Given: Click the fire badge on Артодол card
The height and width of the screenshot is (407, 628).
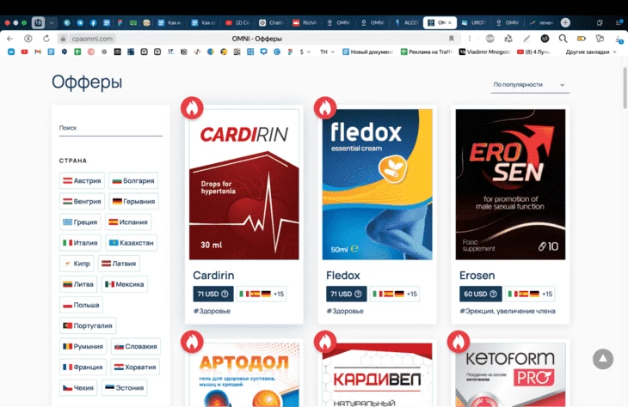Looking at the screenshot, I should 192,342.
